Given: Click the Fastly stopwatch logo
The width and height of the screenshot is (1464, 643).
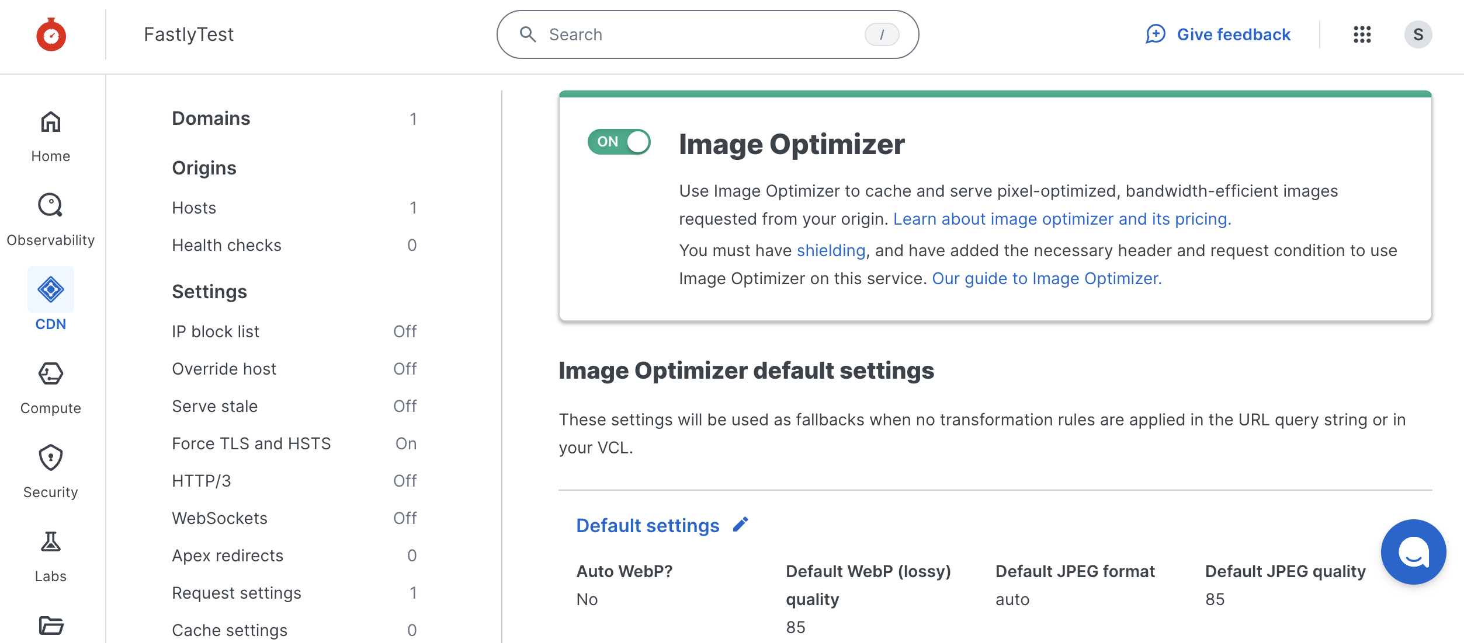Looking at the screenshot, I should tap(51, 34).
